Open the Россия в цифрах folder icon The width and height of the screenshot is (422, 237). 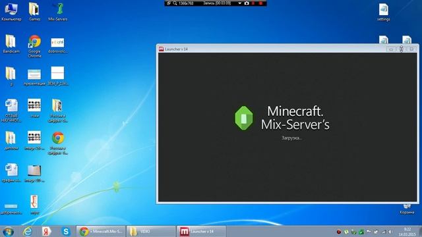tap(57, 110)
